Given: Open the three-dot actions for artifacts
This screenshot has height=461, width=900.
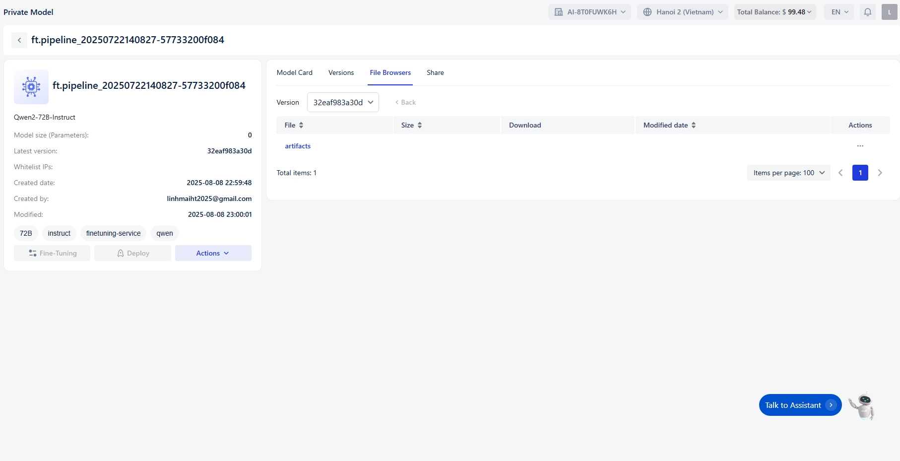Looking at the screenshot, I should 860,146.
